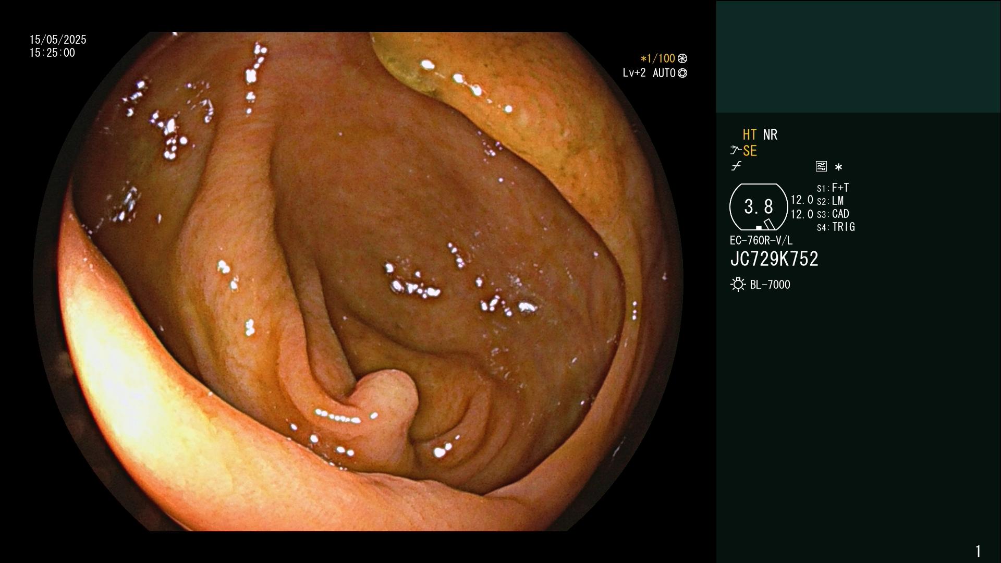
Task: Click the settings sliders icon
Action: point(821,166)
